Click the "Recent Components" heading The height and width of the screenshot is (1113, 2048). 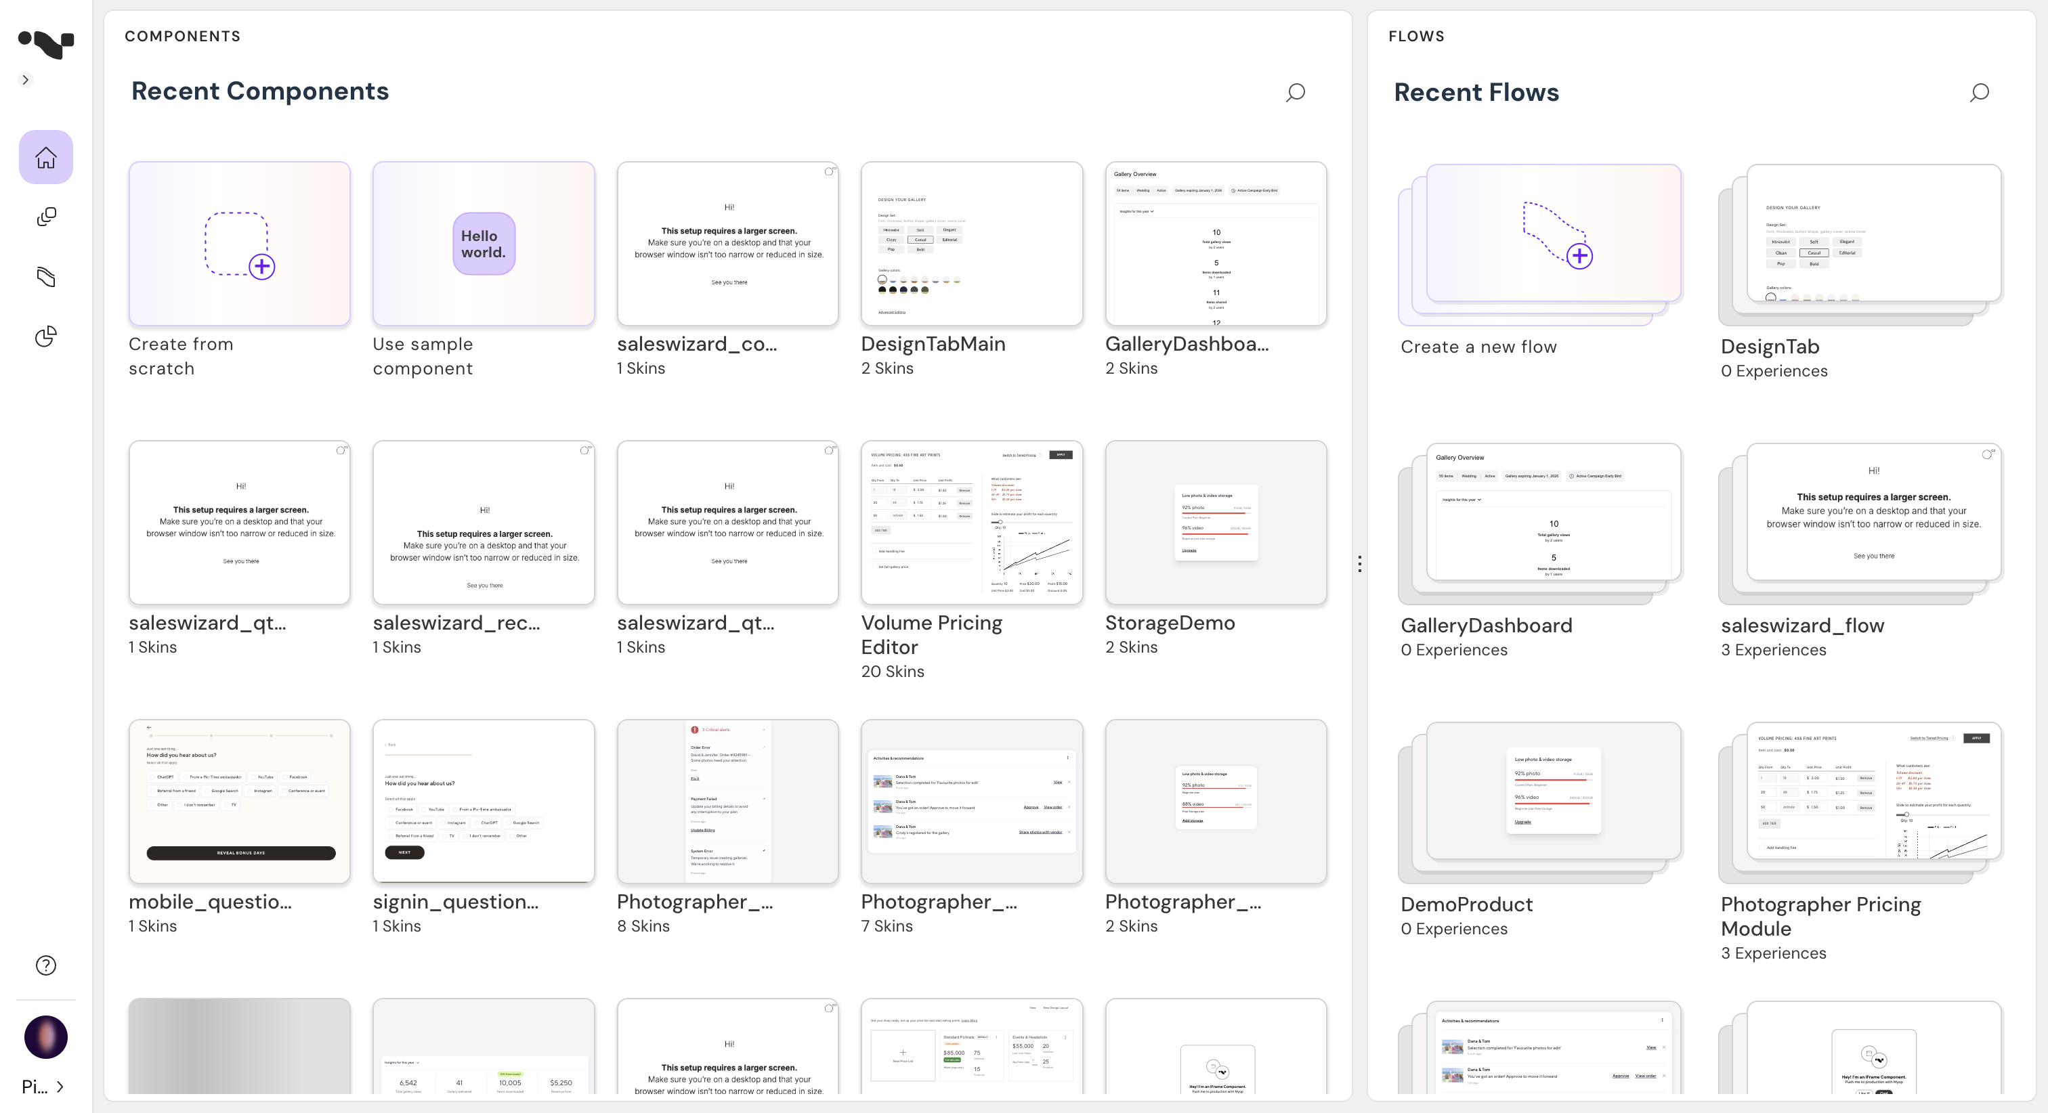260,91
